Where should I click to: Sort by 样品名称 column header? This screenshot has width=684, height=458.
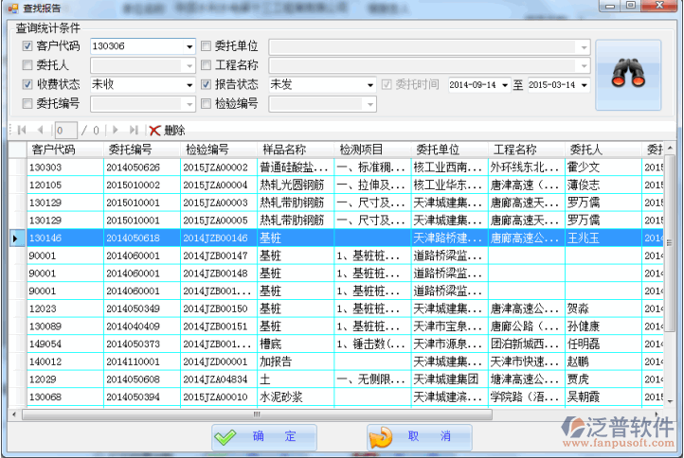tap(283, 150)
